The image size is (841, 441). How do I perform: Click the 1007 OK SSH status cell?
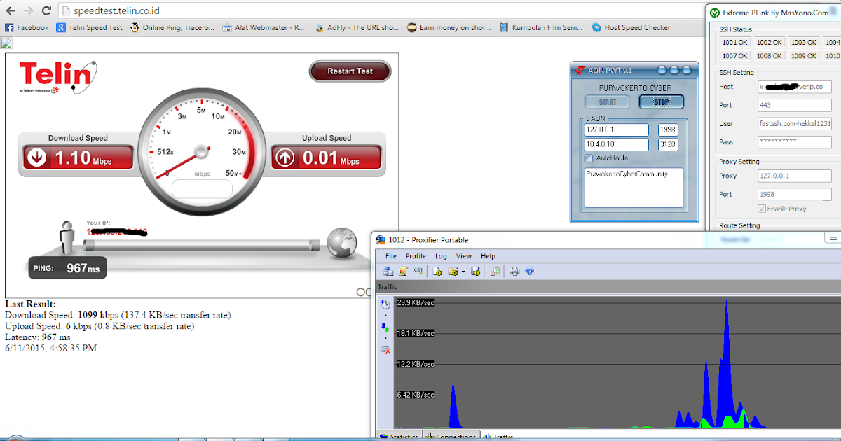tap(735, 56)
